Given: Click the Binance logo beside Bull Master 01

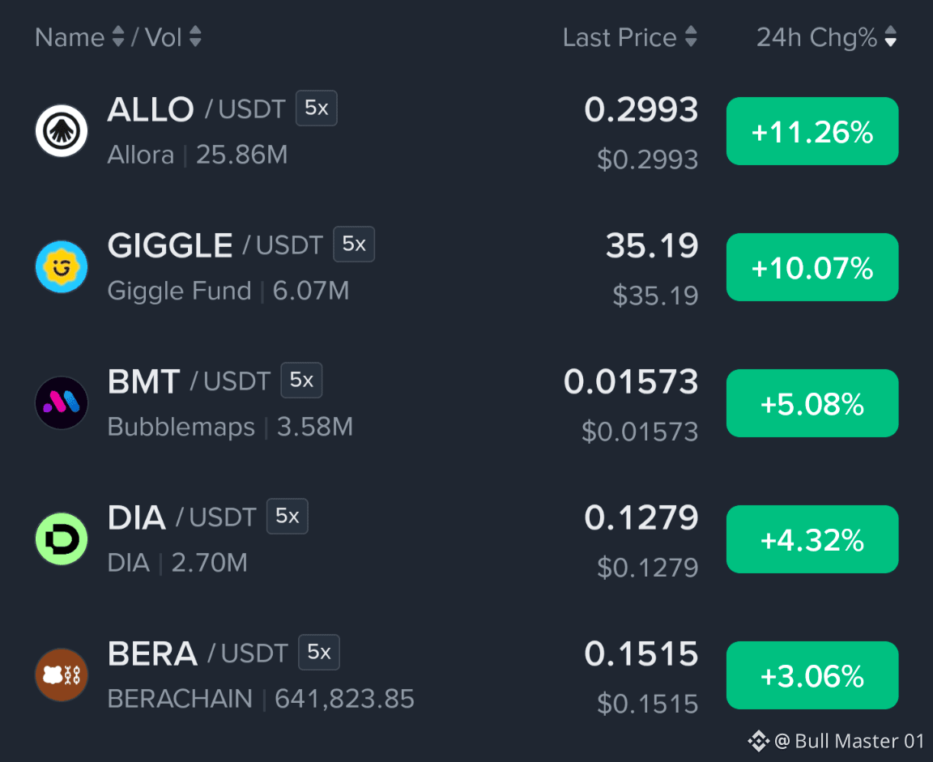Looking at the screenshot, I should (x=759, y=741).
